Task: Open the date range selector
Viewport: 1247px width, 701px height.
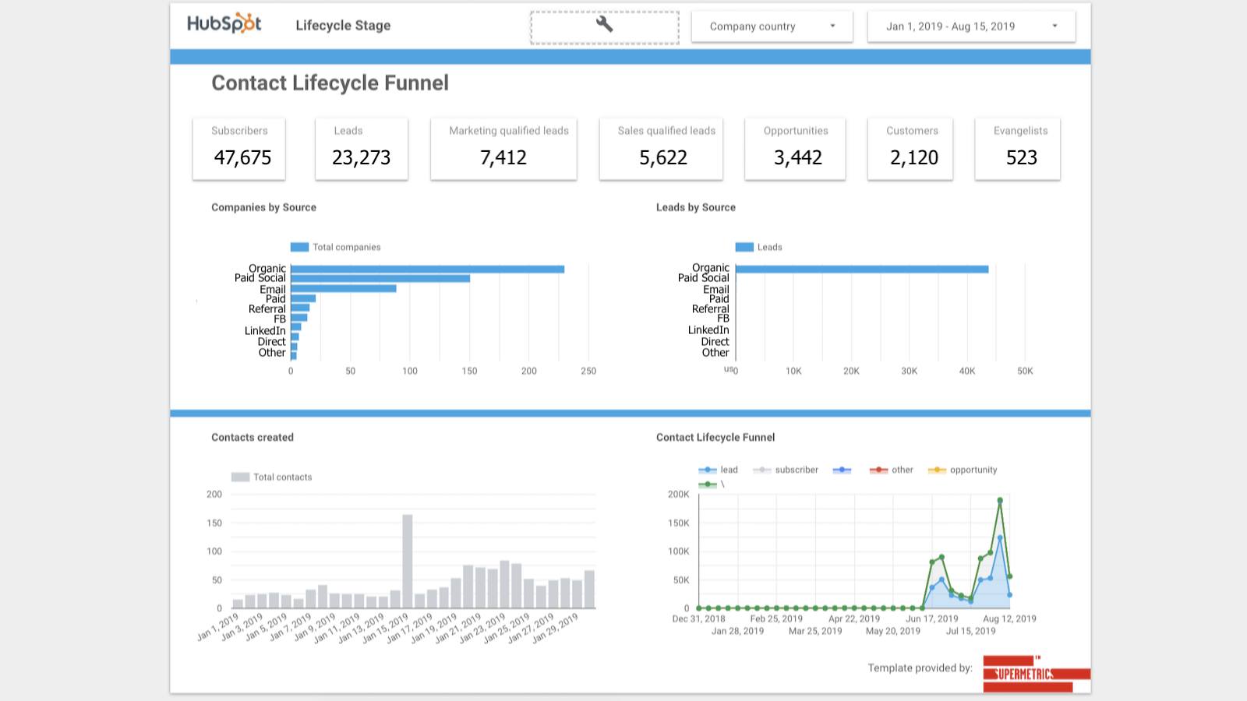Action: (971, 26)
